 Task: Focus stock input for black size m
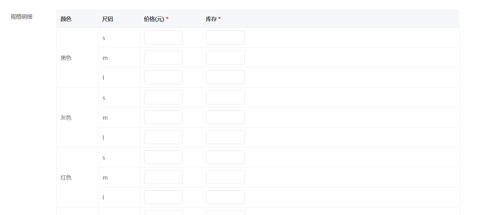[x=225, y=57]
